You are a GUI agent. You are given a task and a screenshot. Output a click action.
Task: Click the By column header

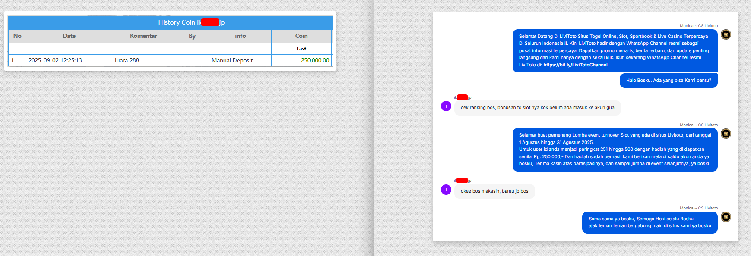[x=192, y=36]
